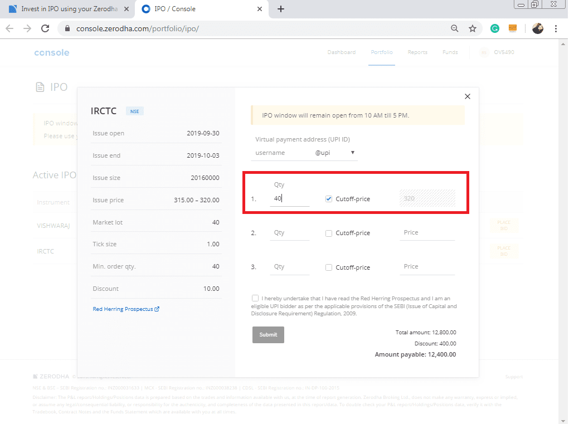Click the Price field for bid 3
The width and height of the screenshot is (569, 424).
[427, 266]
